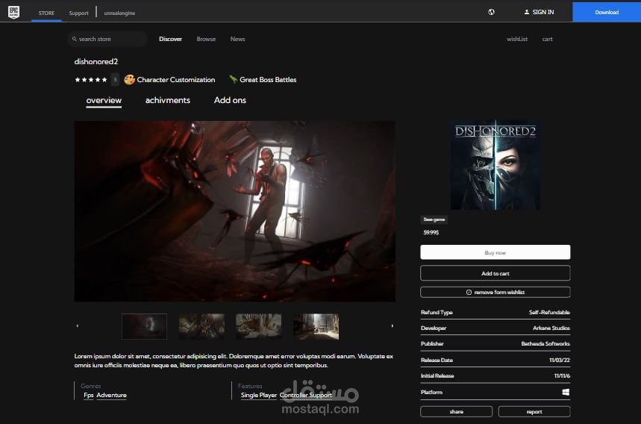Select the Browse tab
The width and height of the screenshot is (641, 424).
[x=206, y=40]
